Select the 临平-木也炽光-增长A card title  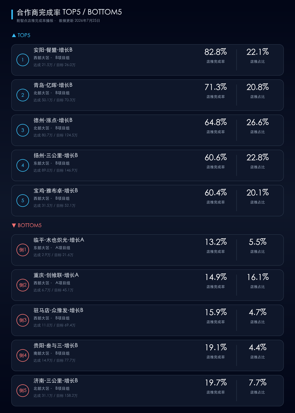pos(59,240)
